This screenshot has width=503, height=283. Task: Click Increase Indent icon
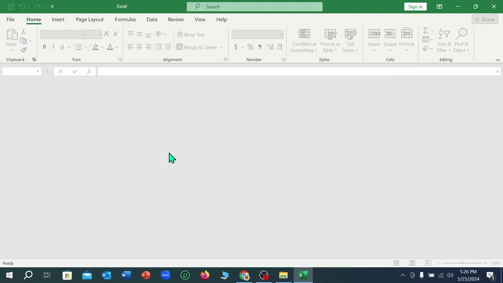168,47
